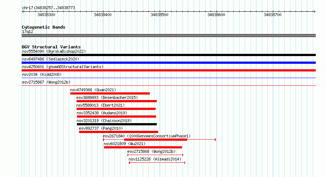Click the nsv3352438 (Audano2019) label
This screenshot has height=177, width=326.
click(x=102, y=113)
